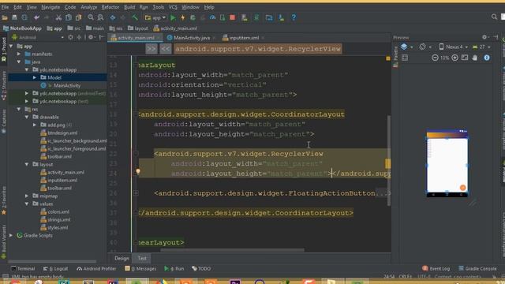Click the TODO tool window button
The image size is (505, 284).
pos(201,268)
